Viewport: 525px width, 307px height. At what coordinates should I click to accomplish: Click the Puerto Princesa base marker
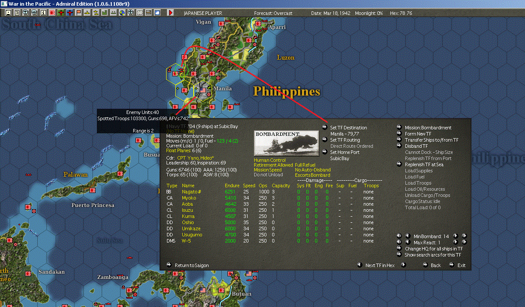92,190
